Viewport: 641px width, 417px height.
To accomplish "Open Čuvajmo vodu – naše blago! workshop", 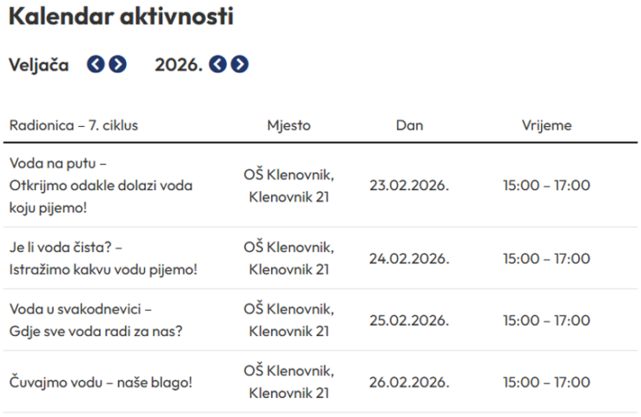I will (x=101, y=382).
